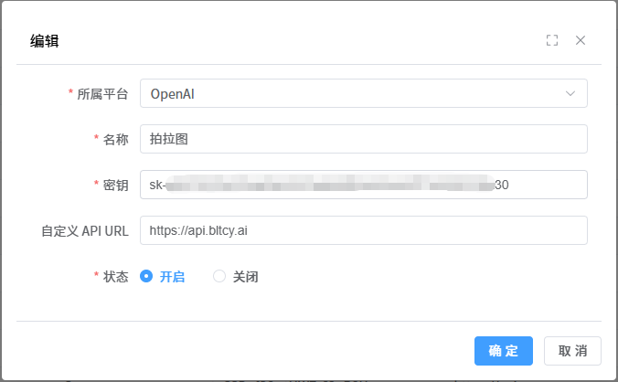Click the 关闭 option text
Screen dimensions: 618x382
click(x=245, y=277)
